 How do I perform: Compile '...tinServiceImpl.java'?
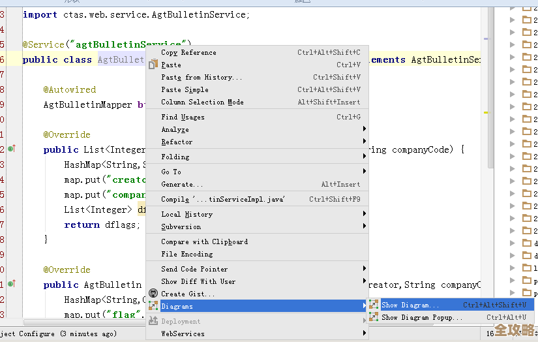[223, 199]
